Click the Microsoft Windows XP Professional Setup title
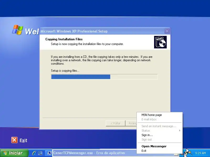 tap(74, 31)
